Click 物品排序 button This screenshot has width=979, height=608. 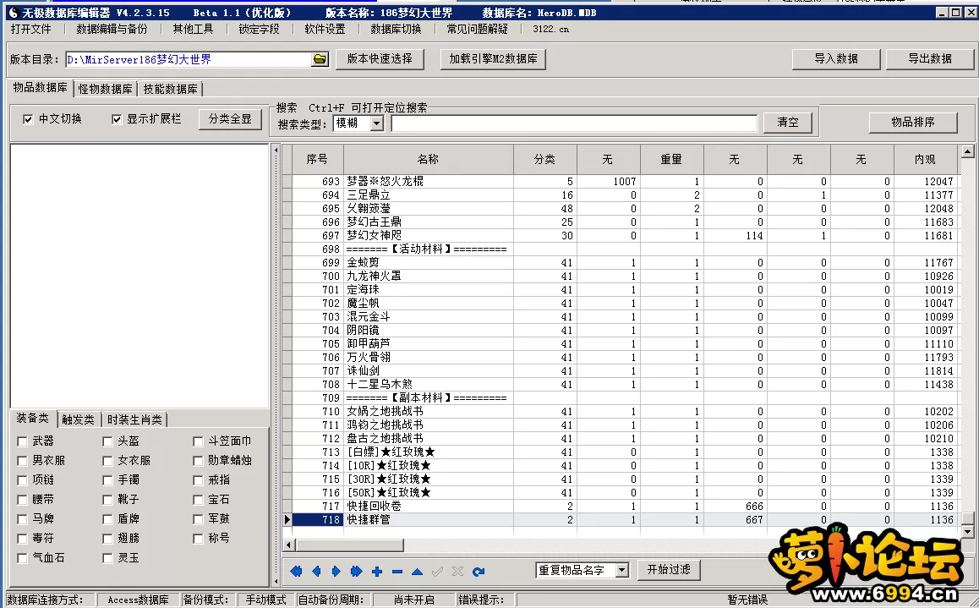click(x=913, y=123)
